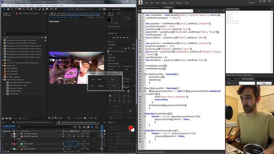Select the Pan Behind anchor point tool

coord(24,9)
